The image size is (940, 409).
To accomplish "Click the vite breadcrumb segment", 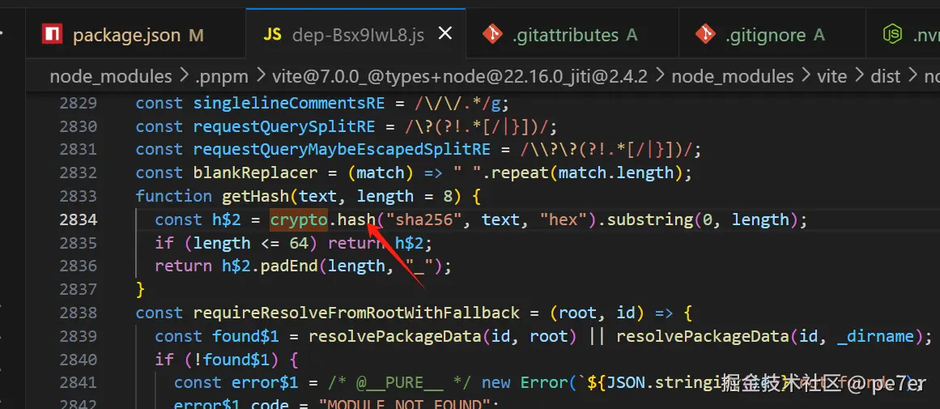I will pos(832,76).
